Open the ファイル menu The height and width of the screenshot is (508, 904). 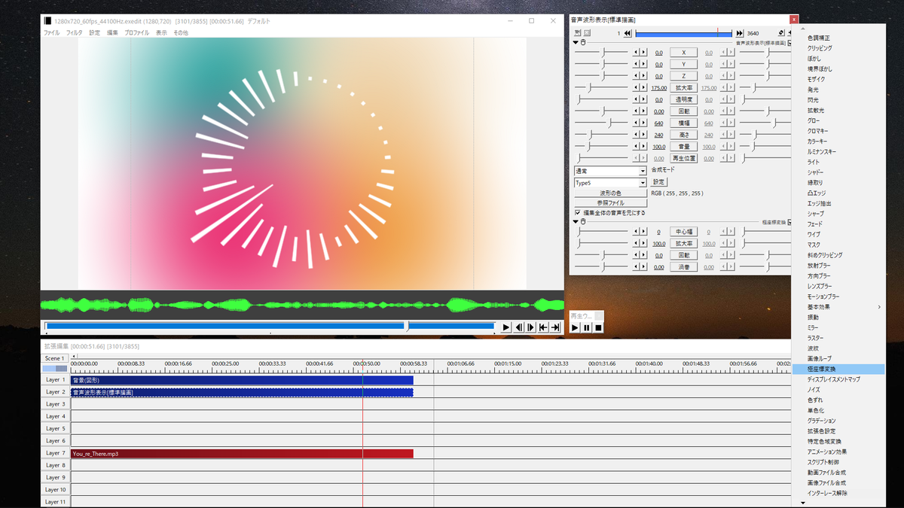(51, 33)
